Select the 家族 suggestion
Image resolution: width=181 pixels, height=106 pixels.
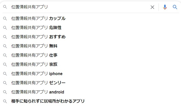(x=90, y=64)
